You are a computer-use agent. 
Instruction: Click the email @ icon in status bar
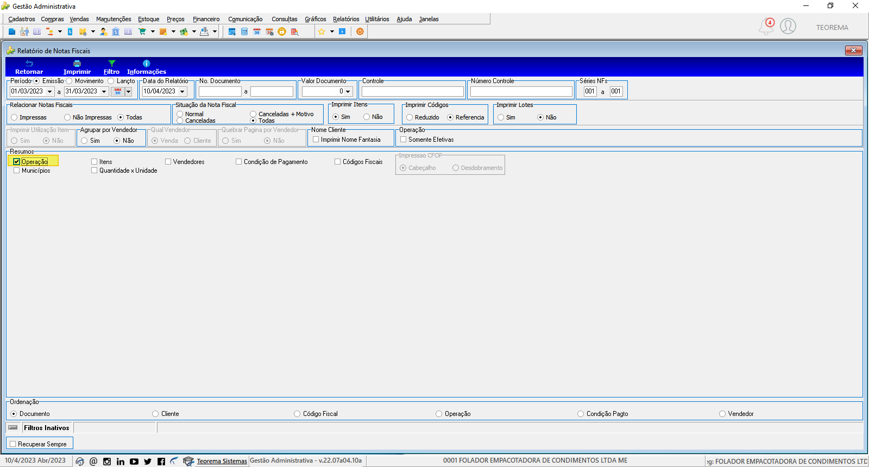pos(93,462)
